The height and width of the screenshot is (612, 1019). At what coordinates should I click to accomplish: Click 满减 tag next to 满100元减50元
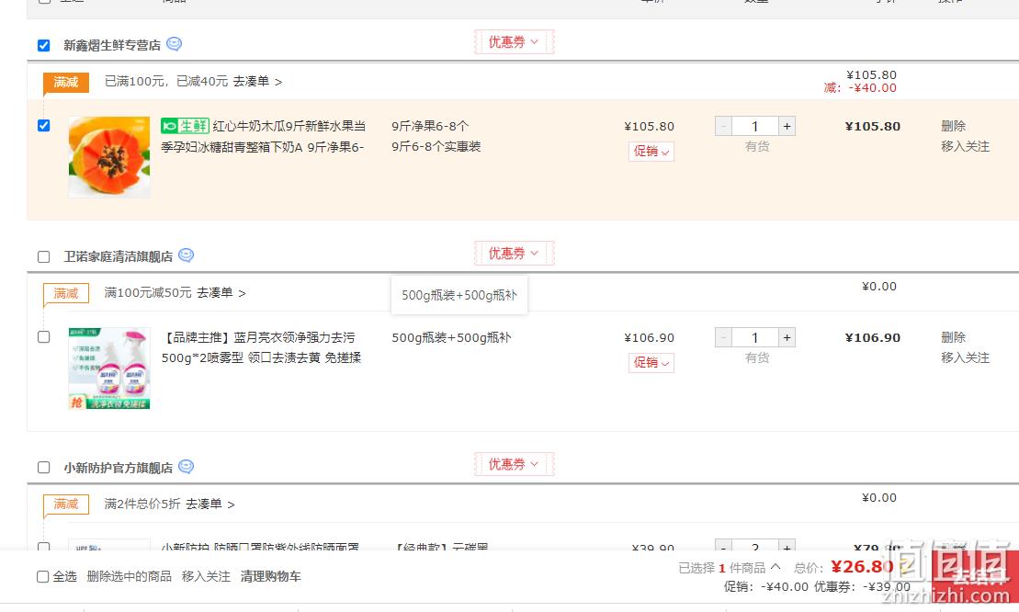coord(65,294)
